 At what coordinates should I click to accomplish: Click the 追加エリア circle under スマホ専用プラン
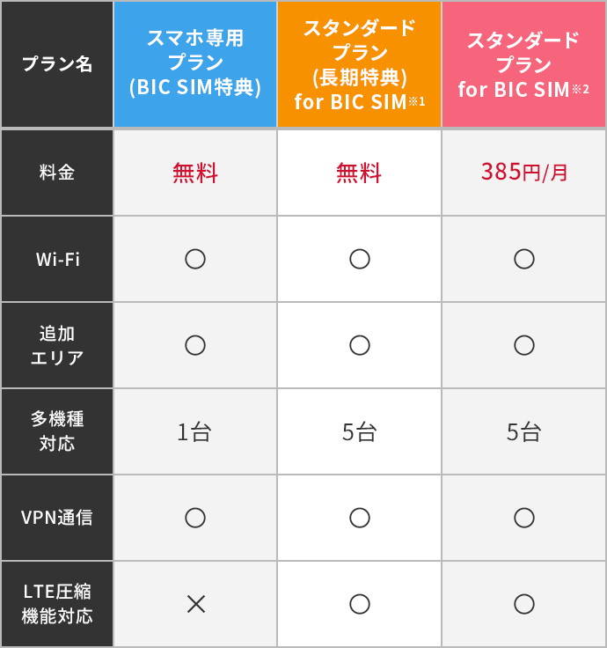tap(195, 345)
